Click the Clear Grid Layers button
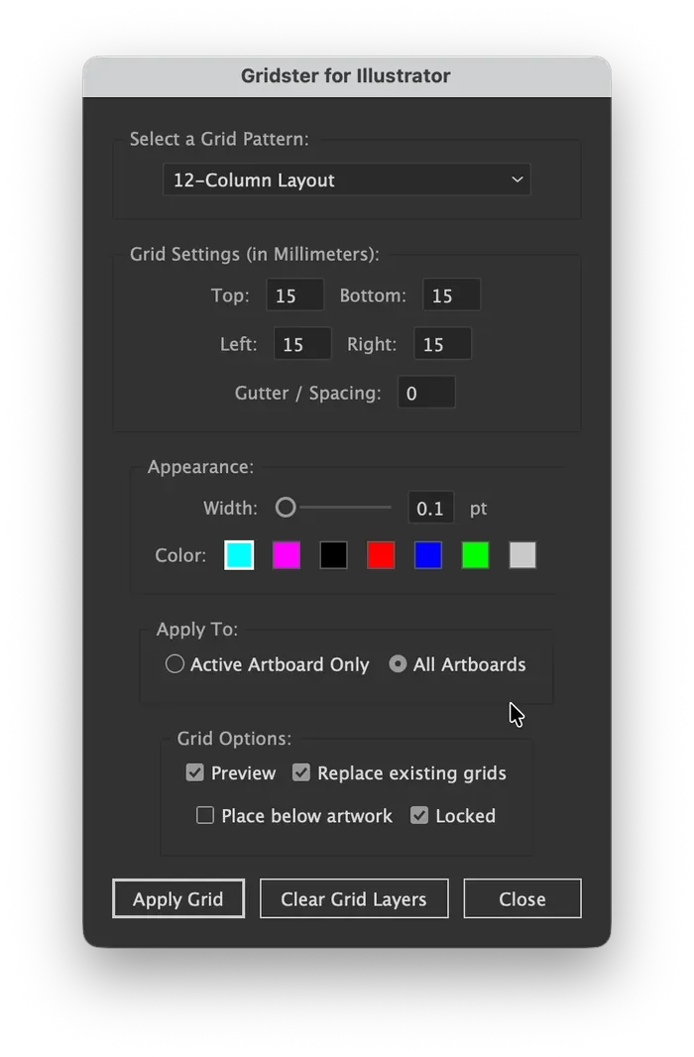Image resolution: width=694 pixels, height=1057 pixels. pyautogui.click(x=354, y=898)
